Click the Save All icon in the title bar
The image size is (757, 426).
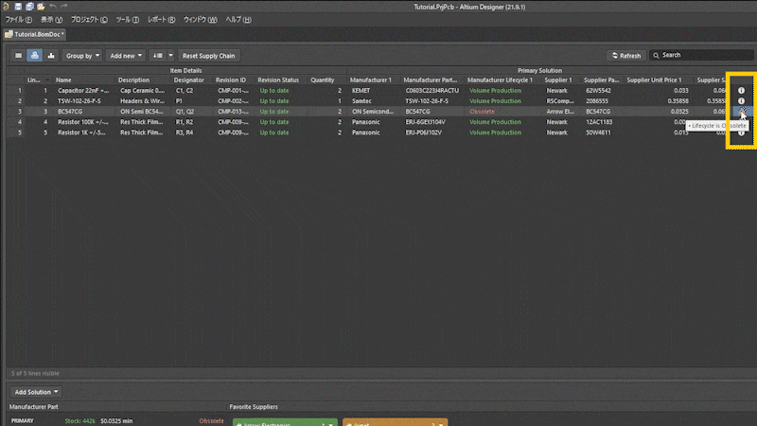pos(29,7)
